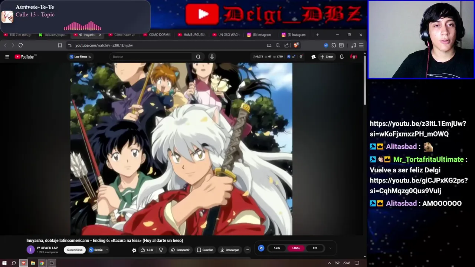The height and width of the screenshot is (267, 475).
Task: Open Chrome from the taskbar
Action: (42, 263)
